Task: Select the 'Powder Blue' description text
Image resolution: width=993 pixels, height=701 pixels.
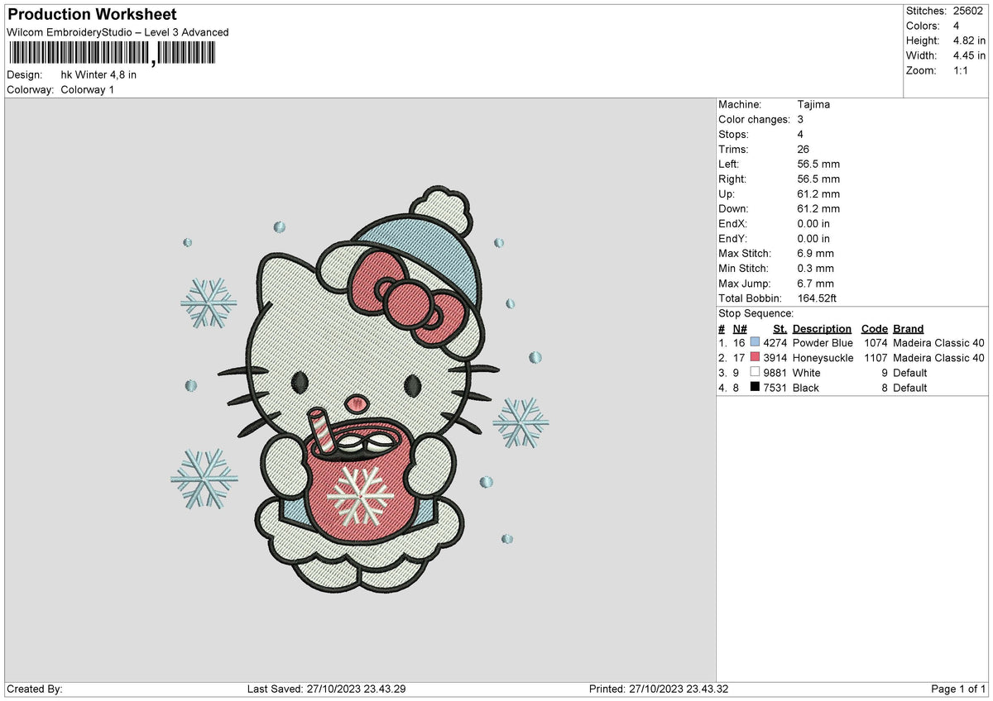Action: pyautogui.click(x=823, y=343)
